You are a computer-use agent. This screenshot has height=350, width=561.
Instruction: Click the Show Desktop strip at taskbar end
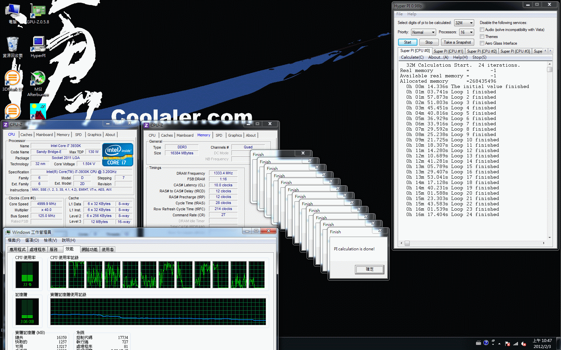pos(559,344)
